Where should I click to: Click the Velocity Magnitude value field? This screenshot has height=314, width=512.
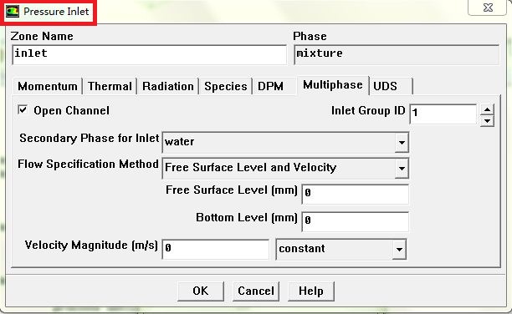(216, 250)
